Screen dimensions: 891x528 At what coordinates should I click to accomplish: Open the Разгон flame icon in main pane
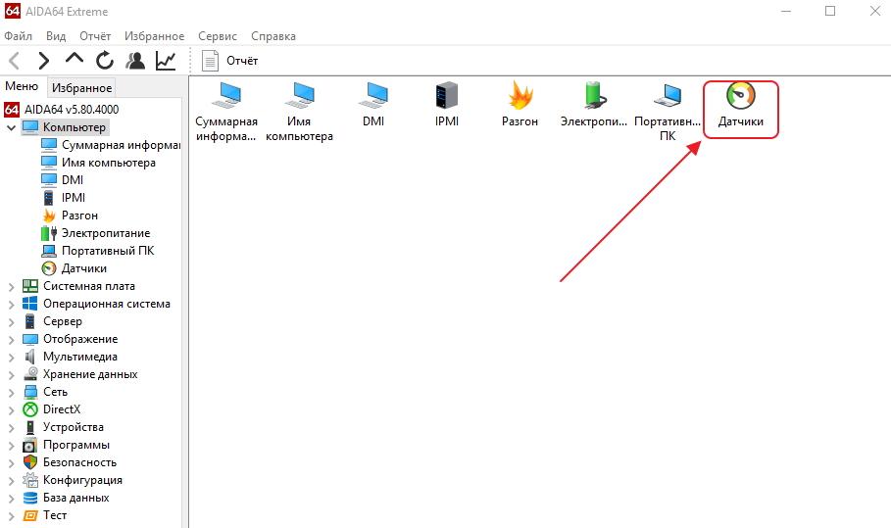(x=520, y=105)
